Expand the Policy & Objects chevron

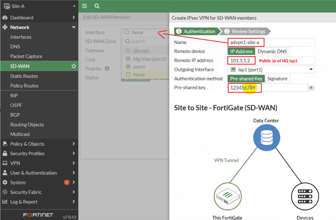pos(74,144)
